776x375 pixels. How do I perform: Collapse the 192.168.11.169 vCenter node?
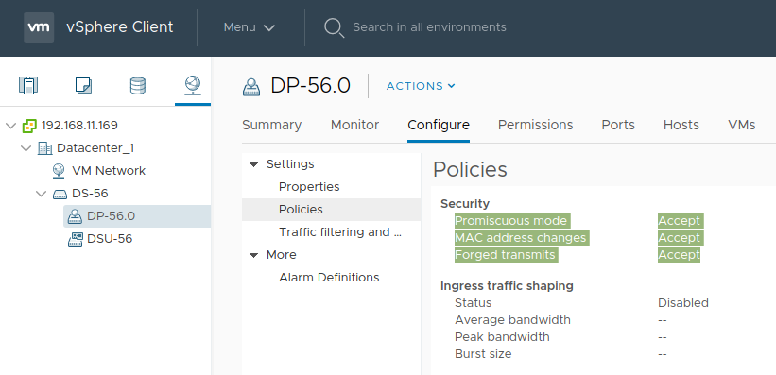coord(10,126)
